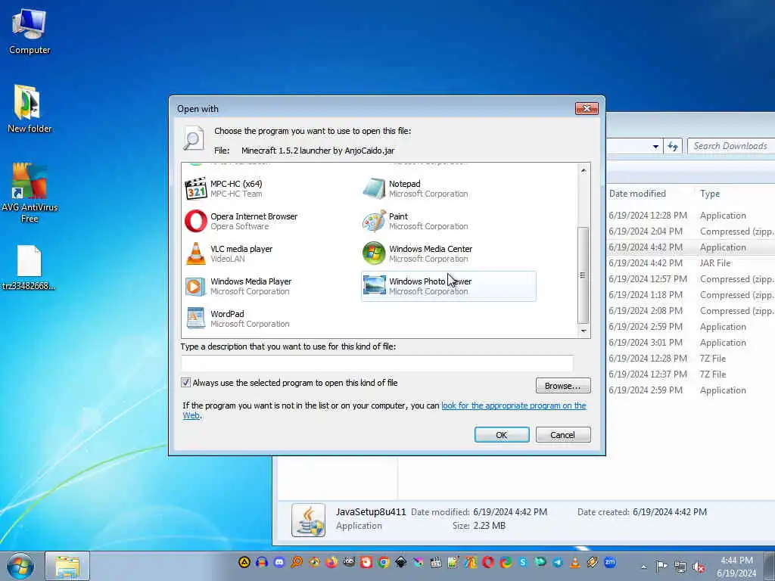
Task: Open the taskbar clock showing 4:44 PM
Action: point(736,566)
